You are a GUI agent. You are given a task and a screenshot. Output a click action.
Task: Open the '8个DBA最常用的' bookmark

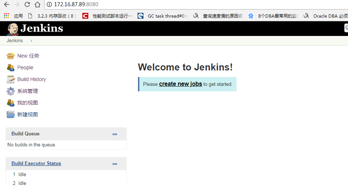(x=273, y=16)
